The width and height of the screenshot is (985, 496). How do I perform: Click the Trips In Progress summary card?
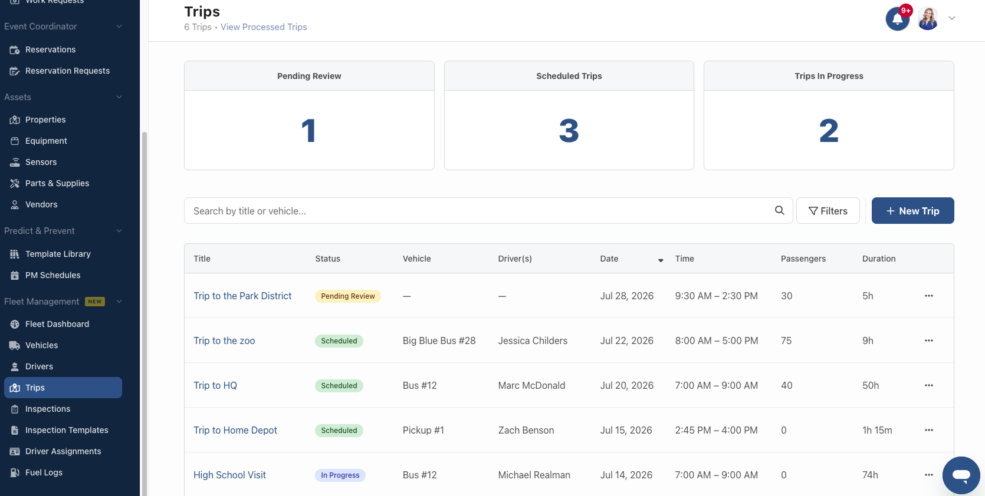829,115
